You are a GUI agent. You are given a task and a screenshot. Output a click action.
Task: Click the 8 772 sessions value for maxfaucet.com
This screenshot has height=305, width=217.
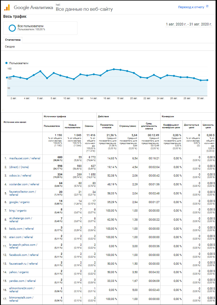92,157
